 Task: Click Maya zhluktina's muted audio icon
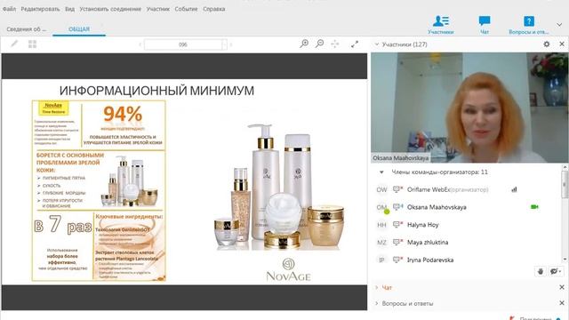pos(398,242)
